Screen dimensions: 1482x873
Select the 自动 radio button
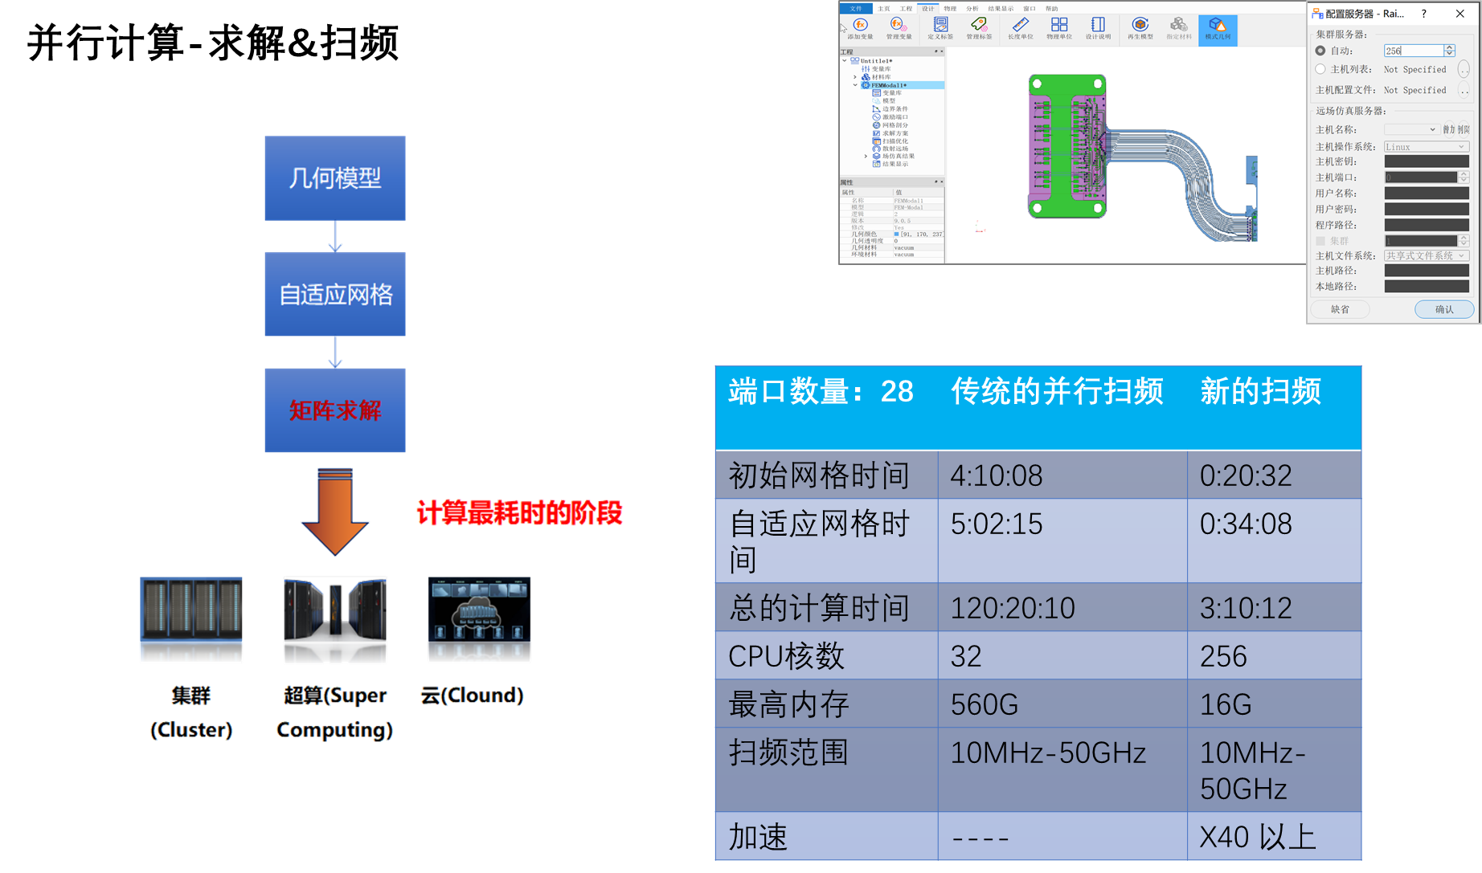click(x=1320, y=51)
